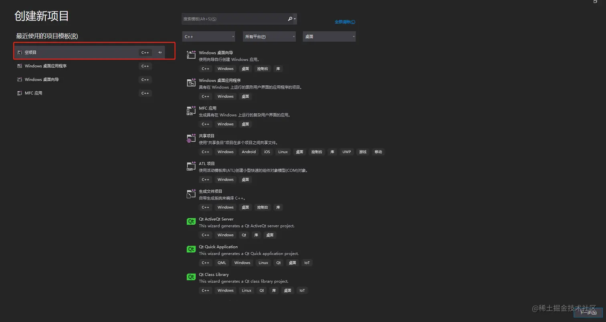
Task: Click the ATL 项目 template icon
Action: coord(191,166)
